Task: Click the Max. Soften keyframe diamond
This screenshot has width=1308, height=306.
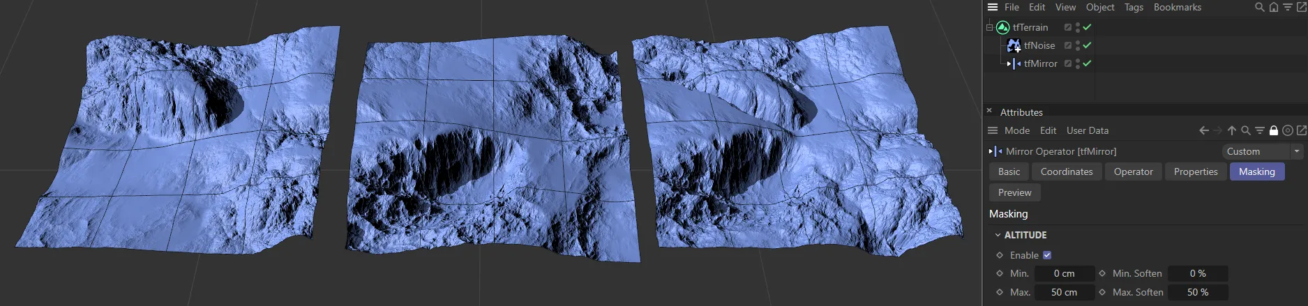Action: point(1102,292)
